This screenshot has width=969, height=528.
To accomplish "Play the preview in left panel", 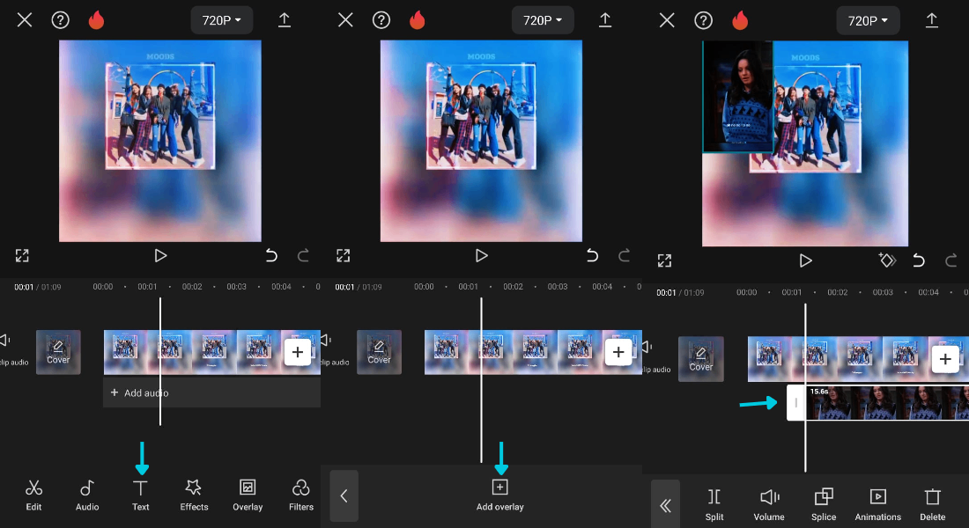I will coord(160,256).
